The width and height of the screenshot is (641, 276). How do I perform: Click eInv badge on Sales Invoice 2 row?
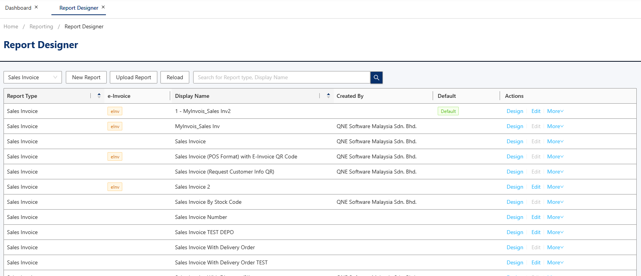click(x=115, y=187)
